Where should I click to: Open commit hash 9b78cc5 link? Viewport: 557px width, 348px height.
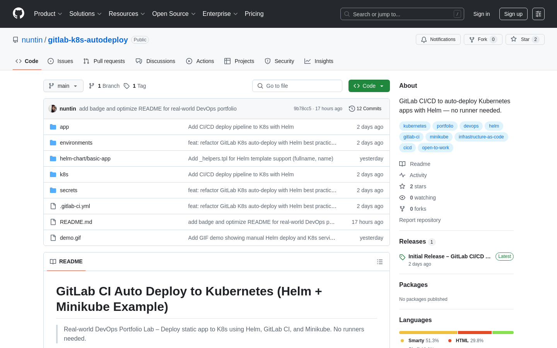click(x=302, y=109)
